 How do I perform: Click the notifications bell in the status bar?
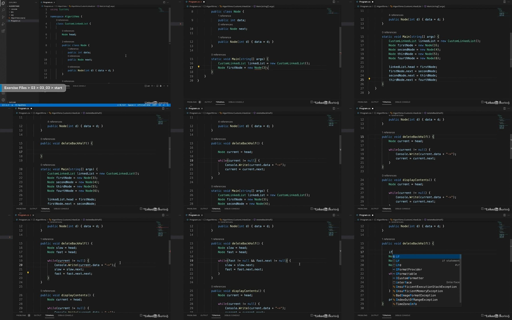(168, 105)
